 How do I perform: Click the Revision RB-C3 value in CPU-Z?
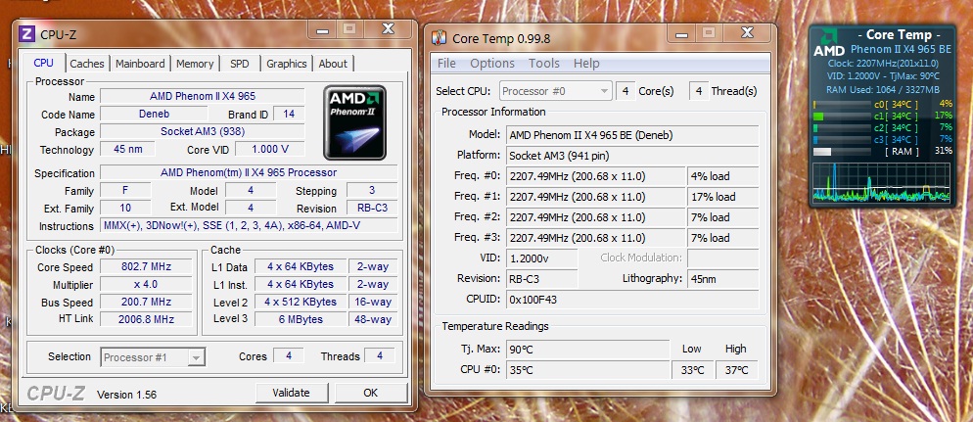[x=372, y=209]
